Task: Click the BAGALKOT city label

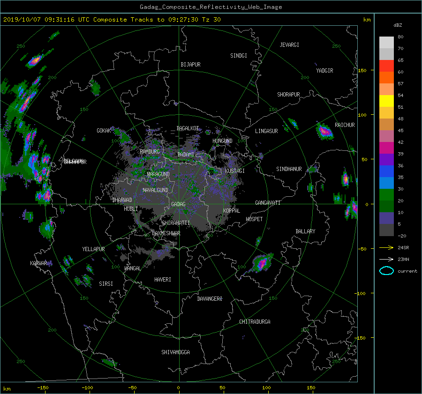Action: click(188, 128)
